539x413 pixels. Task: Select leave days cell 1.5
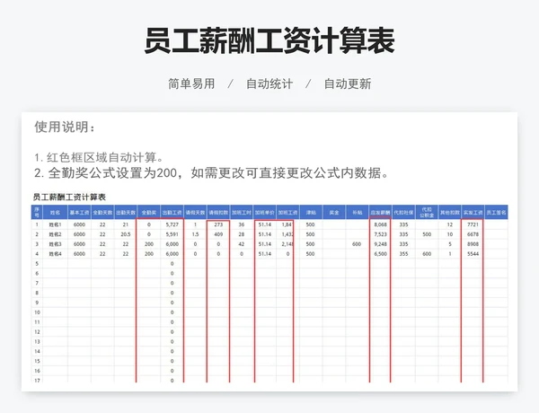[195, 234]
